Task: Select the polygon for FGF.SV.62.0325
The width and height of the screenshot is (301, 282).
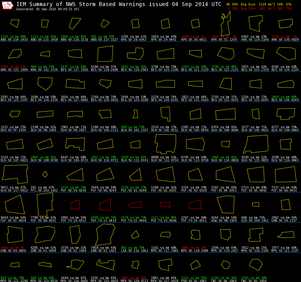Action: [x=166, y=174]
